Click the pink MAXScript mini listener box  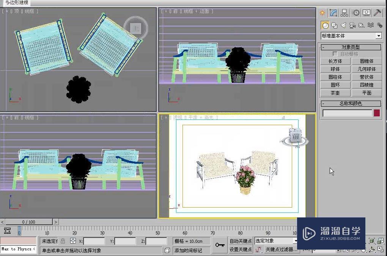coord(18,240)
